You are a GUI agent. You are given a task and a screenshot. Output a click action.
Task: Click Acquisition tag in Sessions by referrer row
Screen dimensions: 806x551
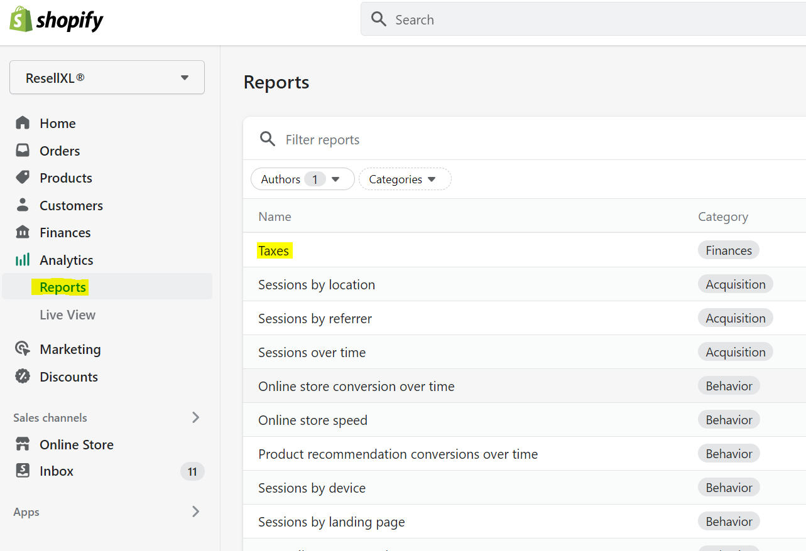point(736,318)
